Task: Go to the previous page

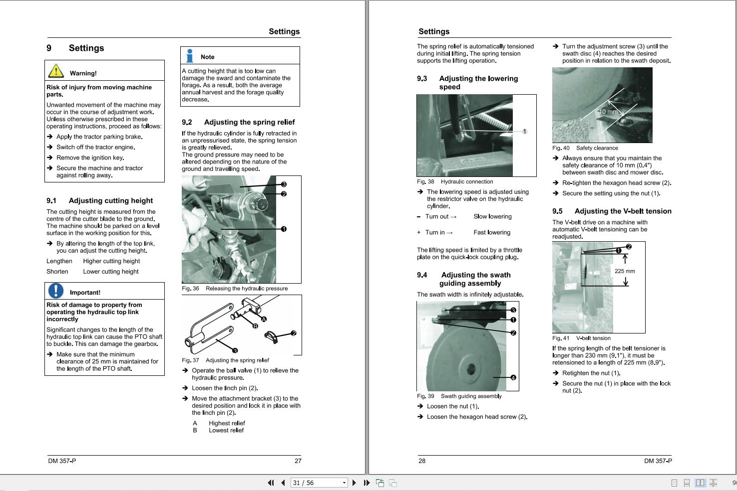Action: (x=283, y=483)
